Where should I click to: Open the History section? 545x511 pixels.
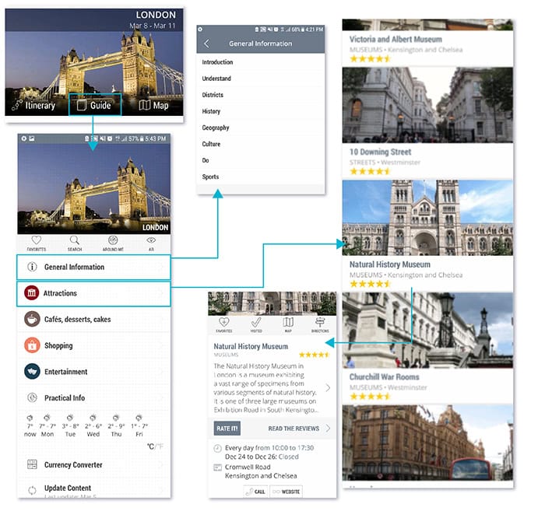click(x=260, y=111)
